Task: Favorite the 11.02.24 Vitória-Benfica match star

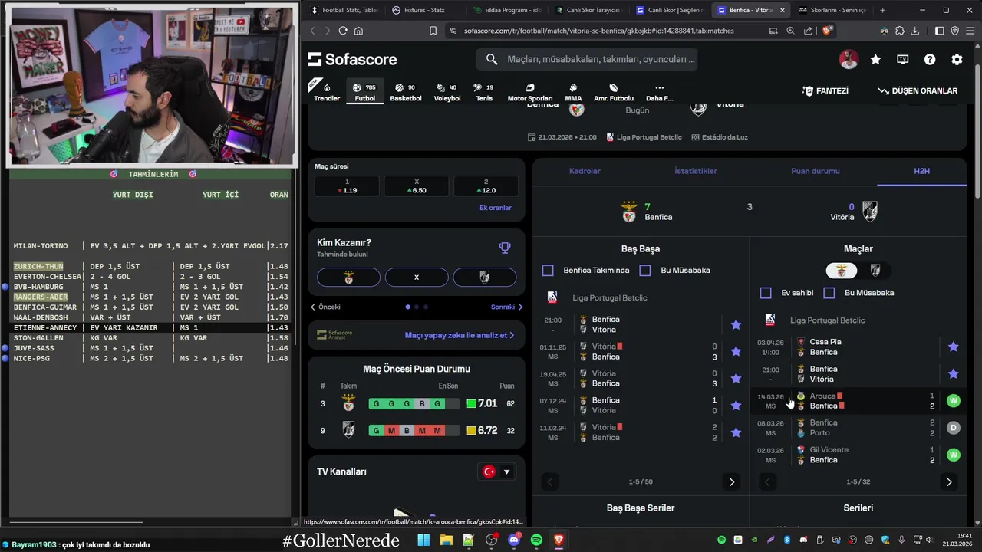Action: [x=736, y=432]
